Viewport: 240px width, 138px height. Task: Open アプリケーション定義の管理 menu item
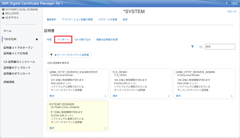click(x=77, y=20)
